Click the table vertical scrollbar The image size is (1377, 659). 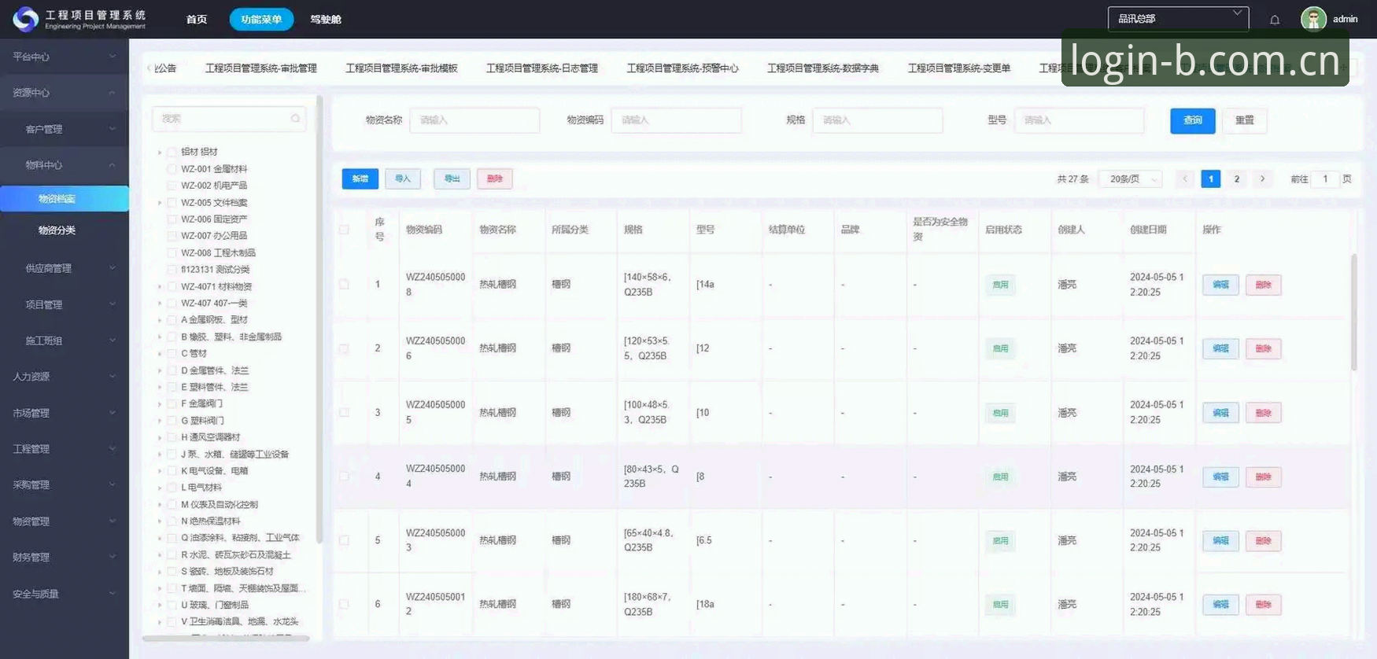(1353, 311)
